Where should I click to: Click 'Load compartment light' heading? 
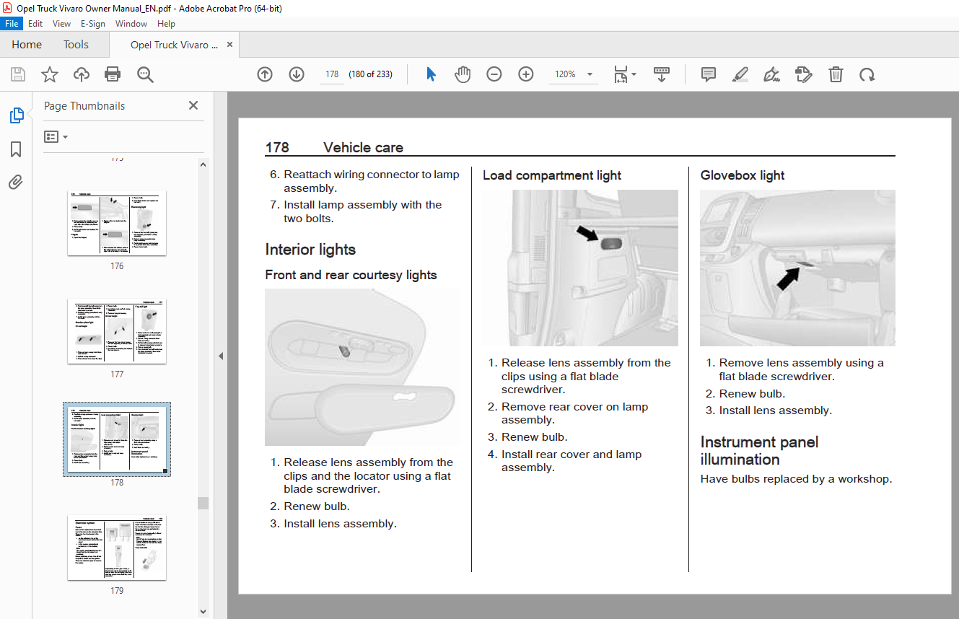(552, 175)
